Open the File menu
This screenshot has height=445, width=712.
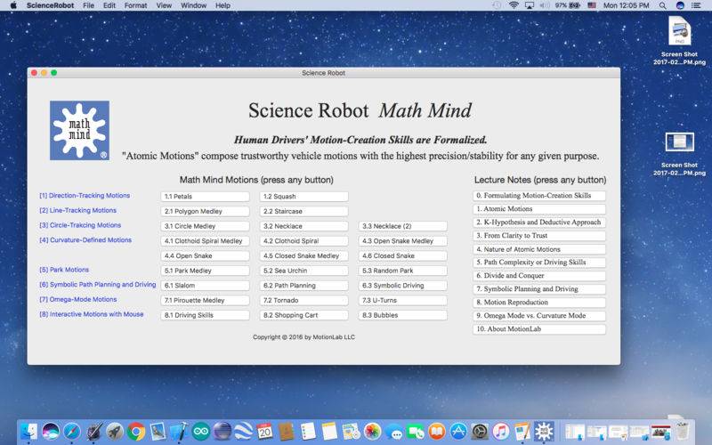88,5
